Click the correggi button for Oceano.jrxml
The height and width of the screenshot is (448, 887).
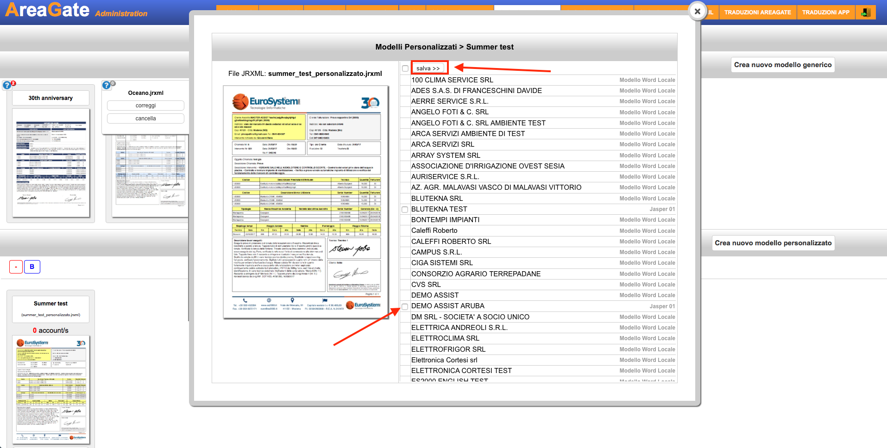pyautogui.click(x=145, y=106)
